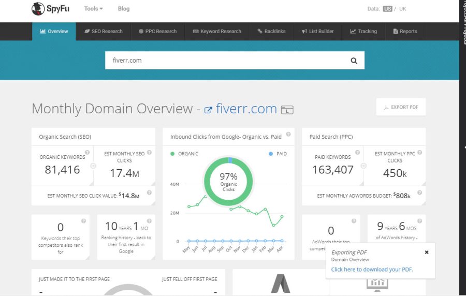
Task: Click help icon for Paid Keywords
Action: coord(357,152)
